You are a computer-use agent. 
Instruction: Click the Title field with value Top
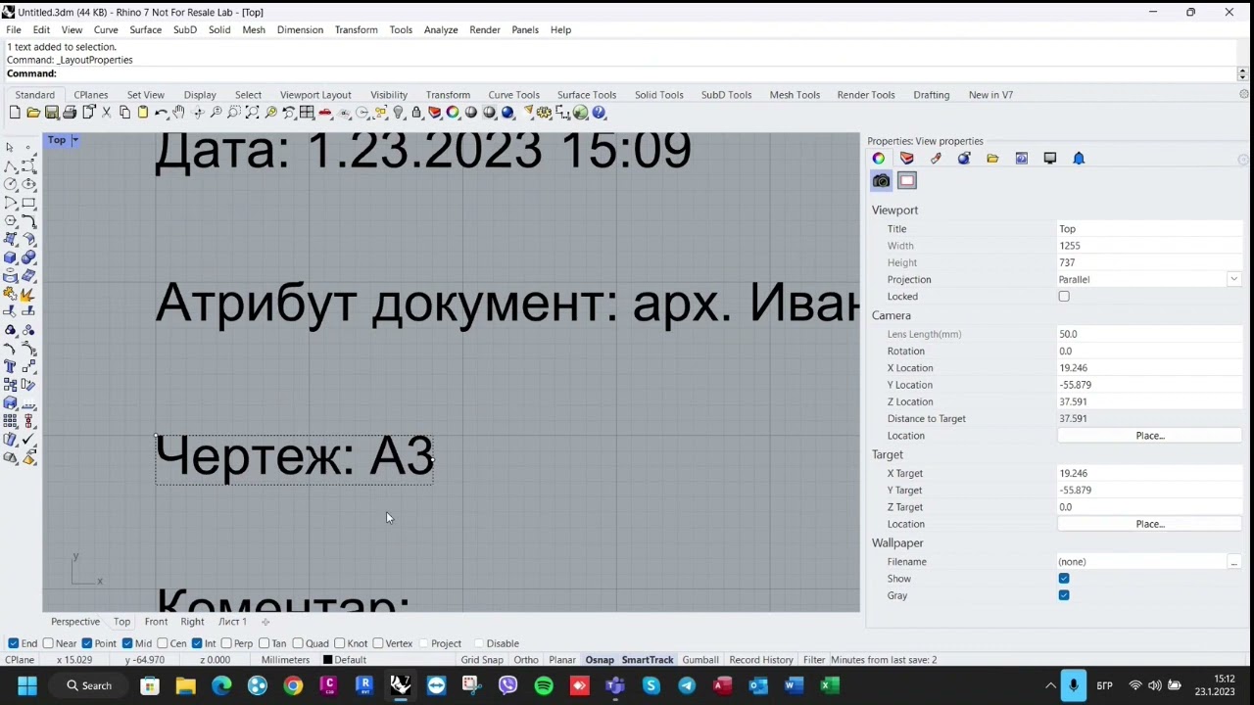click(1149, 229)
